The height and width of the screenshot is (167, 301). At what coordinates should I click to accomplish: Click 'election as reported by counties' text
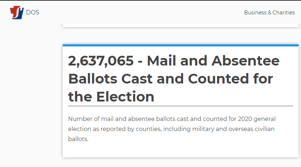pyautogui.click(x=115, y=129)
